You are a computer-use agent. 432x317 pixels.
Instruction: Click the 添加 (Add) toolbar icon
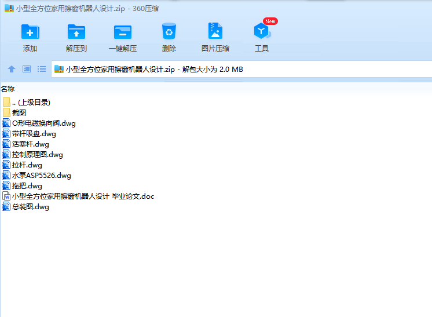[30, 32]
